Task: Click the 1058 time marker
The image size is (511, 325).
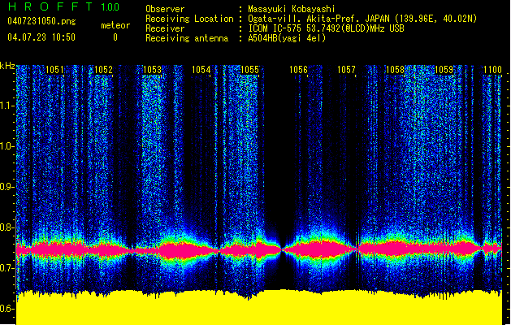Action: pos(395,70)
